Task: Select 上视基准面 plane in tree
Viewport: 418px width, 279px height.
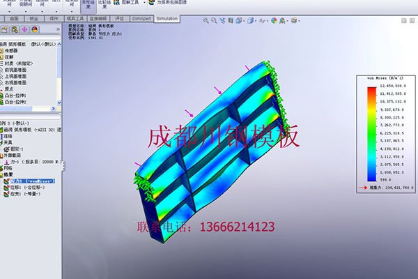Action: 15,76
